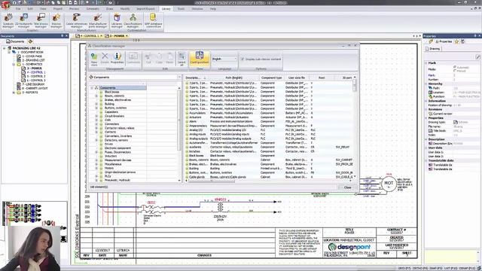The height and width of the screenshot is (271, 482).
Task: Click the Copy icon in Classification manager
Action: pyautogui.click(x=159, y=58)
